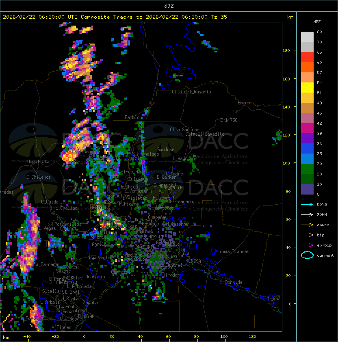338x342 pixels.
Task: Click the cyan 50YD arrow legend icon
Action: (307, 204)
